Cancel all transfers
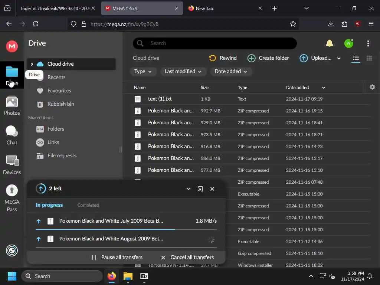The width and height of the screenshot is (380, 285). (x=187, y=258)
